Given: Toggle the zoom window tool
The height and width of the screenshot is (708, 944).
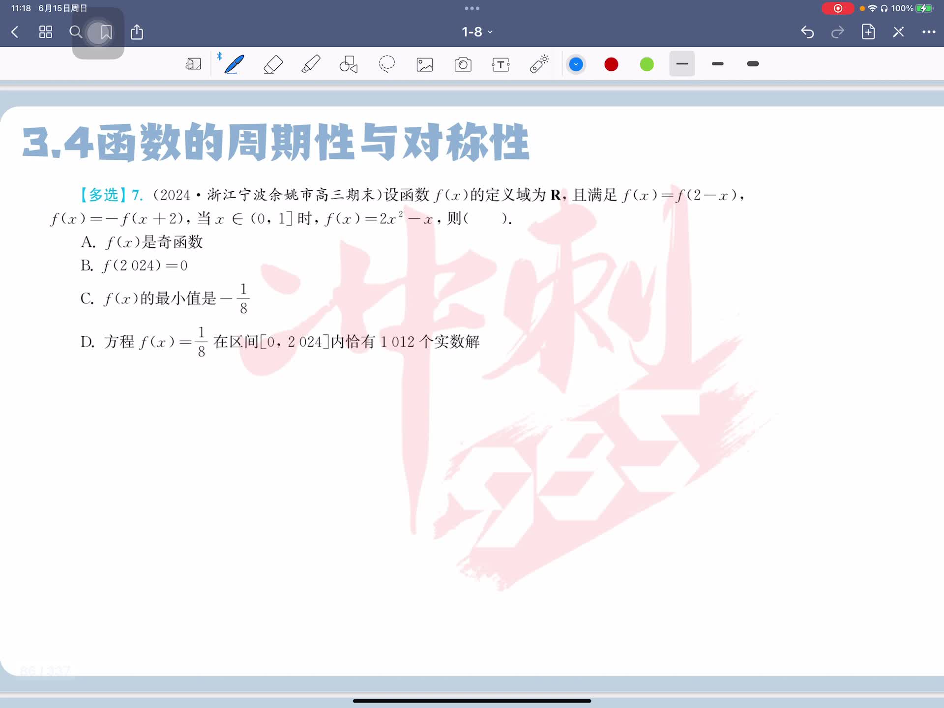Looking at the screenshot, I should click(x=193, y=64).
